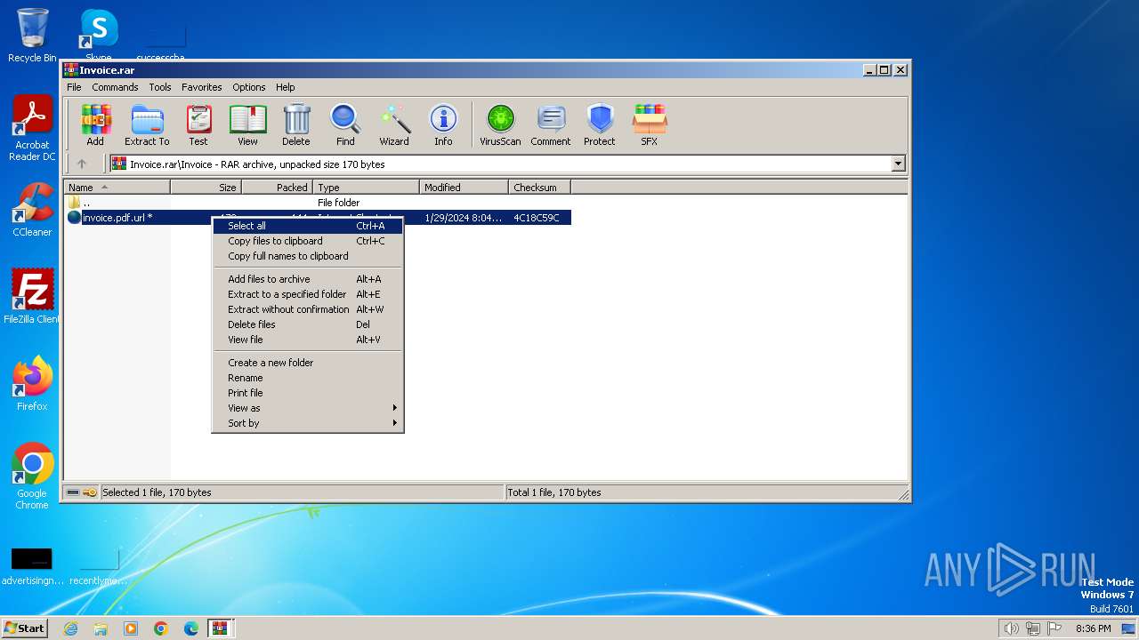Sort by Name column header
This screenshot has height=640, width=1139.
117,188
